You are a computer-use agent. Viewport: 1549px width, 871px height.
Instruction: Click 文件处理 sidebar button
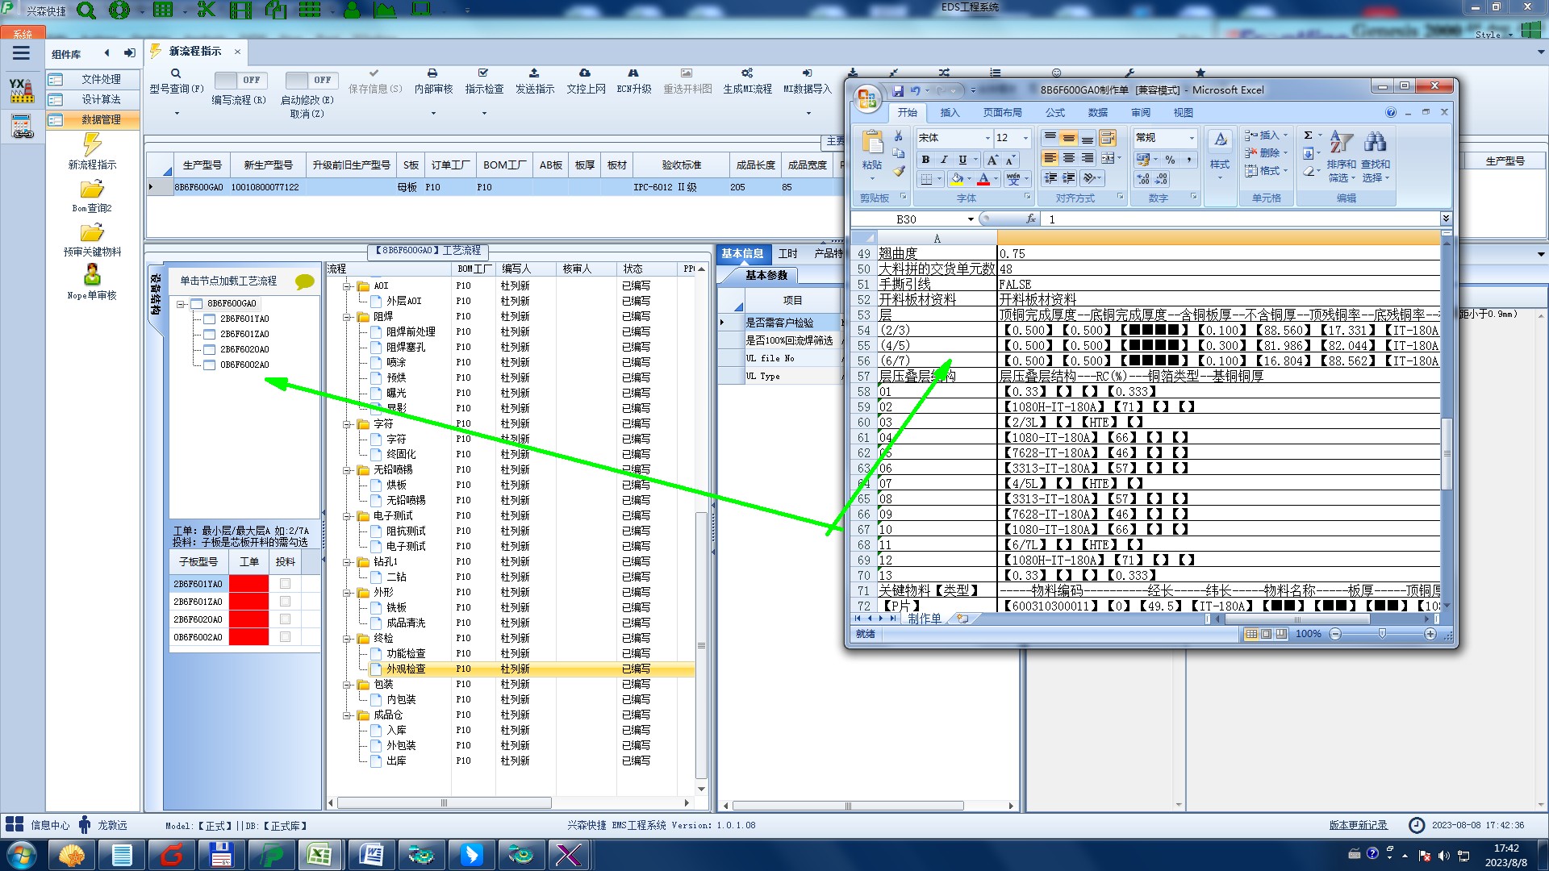click(x=93, y=79)
